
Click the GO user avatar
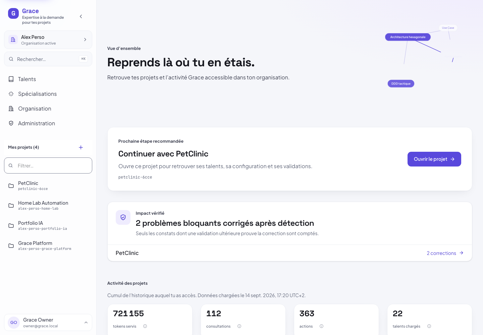pos(14,322)
